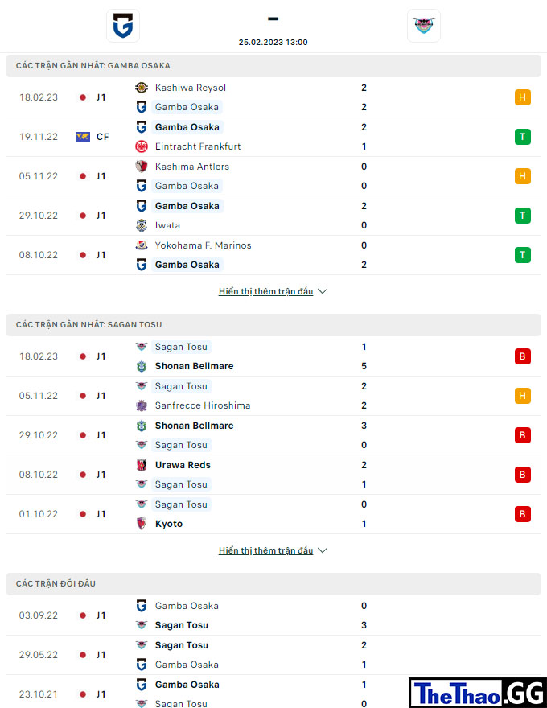Open 'Hiển thị thêm trận đấu' under Sagan Tosu

(x=265, y=550)
